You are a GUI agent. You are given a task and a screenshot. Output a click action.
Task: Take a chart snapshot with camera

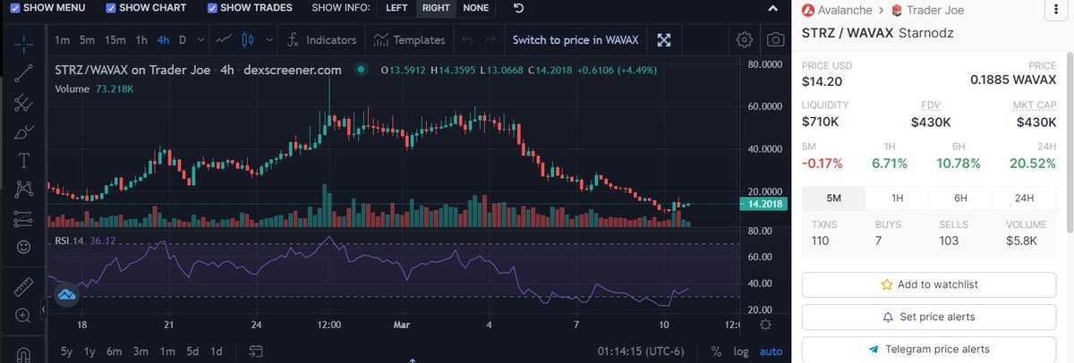pos(776,40)
